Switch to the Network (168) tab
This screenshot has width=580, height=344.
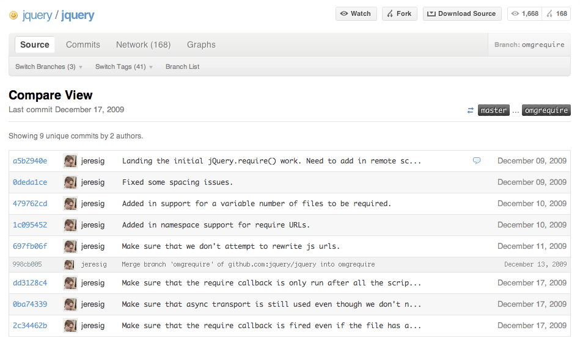click(x=143, y=45)
